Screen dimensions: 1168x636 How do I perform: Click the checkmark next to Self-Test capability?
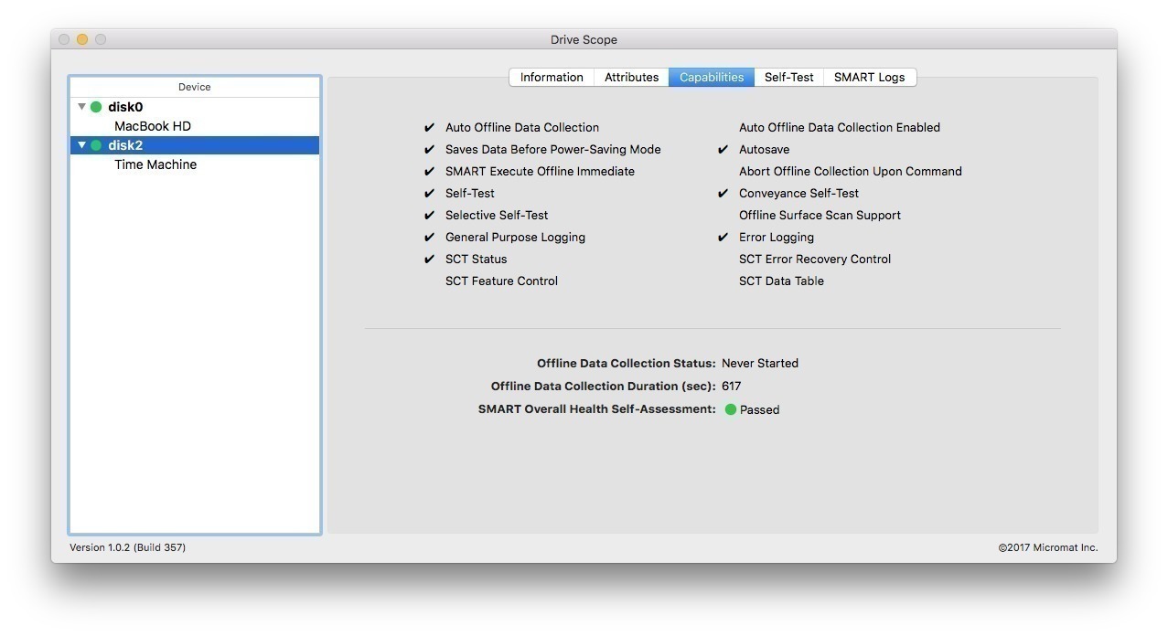[x=429, y=194]
